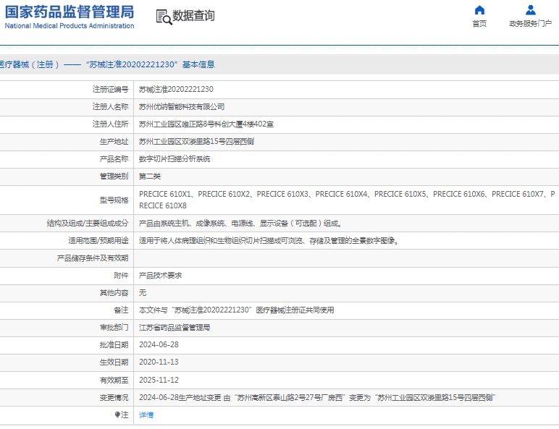Open the 详情 link
The height and width of the screenshot is (429, 559).
click(x=146, y=415)
